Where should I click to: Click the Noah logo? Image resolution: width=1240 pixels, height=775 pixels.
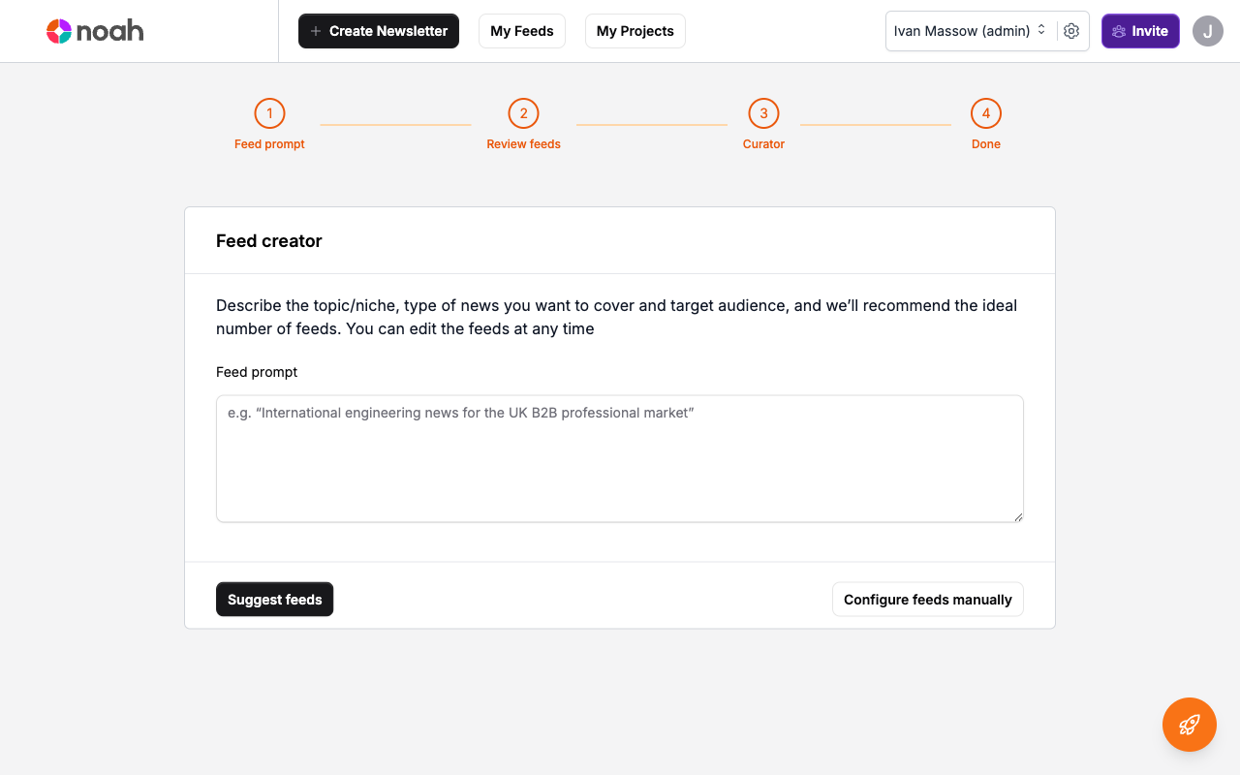click(95, 30)
